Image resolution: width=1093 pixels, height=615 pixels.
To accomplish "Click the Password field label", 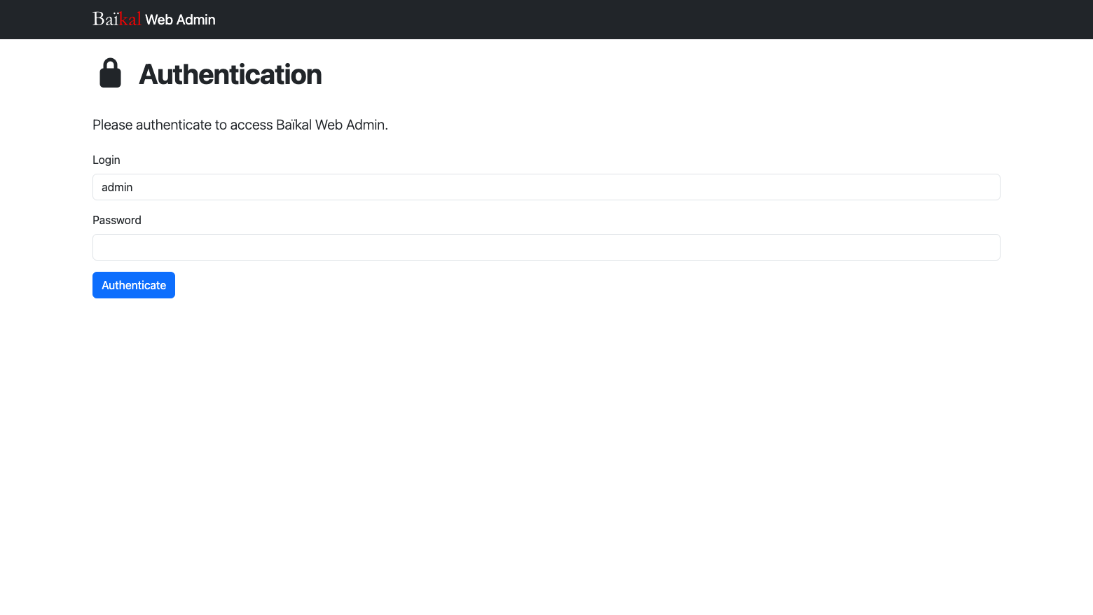I will [x=117, y=220].
